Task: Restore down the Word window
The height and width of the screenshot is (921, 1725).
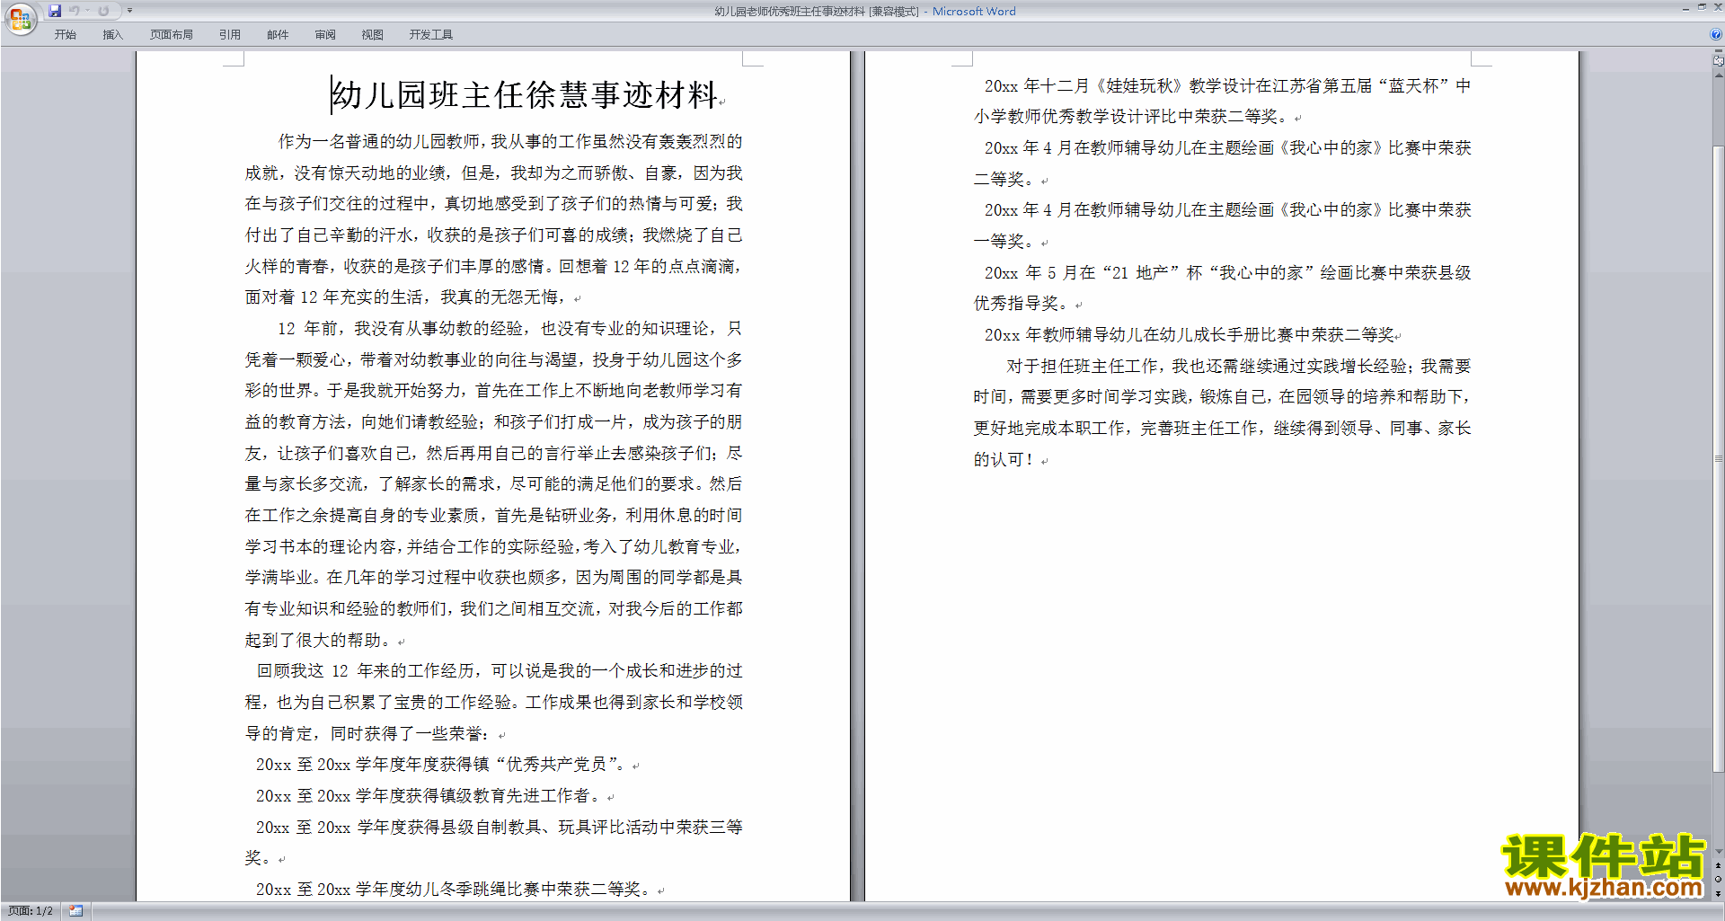Action: (x=1702, y=7)
